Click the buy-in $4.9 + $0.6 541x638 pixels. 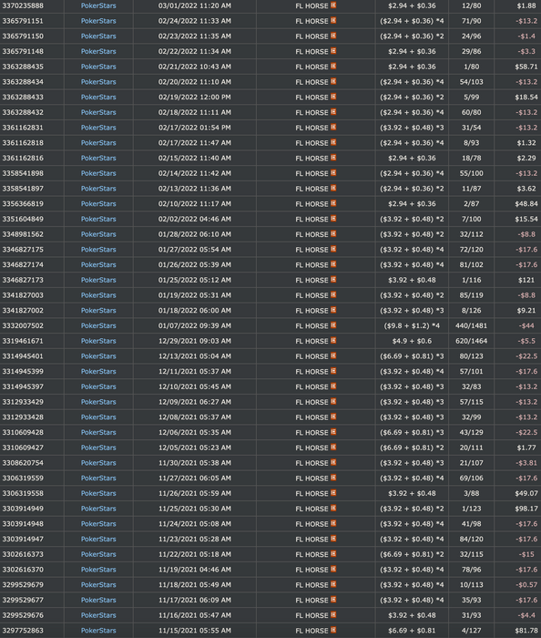point(412,341)
